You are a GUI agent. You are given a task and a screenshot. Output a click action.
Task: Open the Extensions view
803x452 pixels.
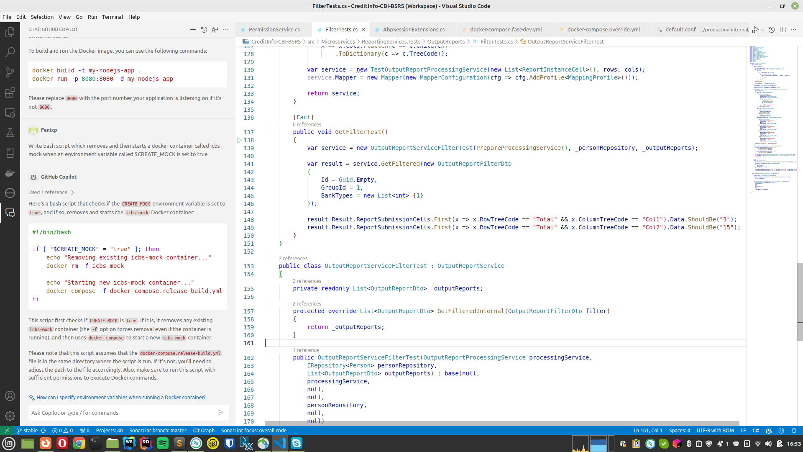(x=10, y=93)
